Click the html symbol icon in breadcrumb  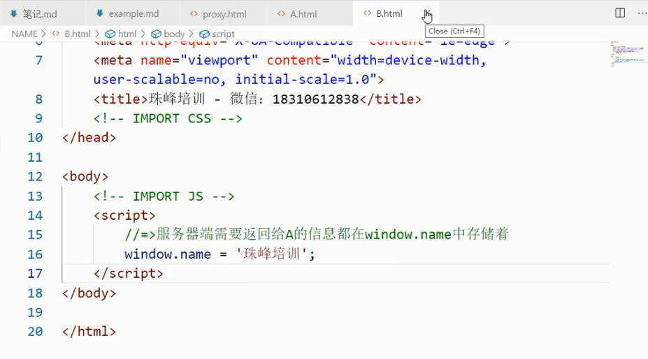point(110,34)
